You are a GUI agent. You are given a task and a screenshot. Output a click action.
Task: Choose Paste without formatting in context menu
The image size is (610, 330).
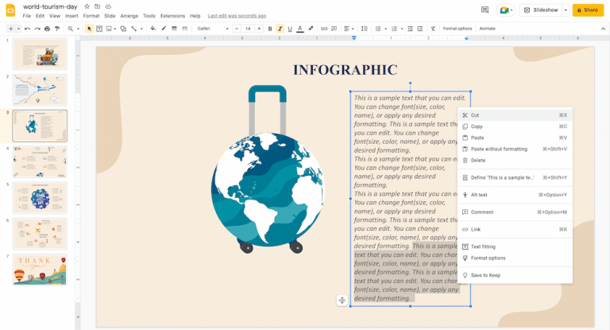click(515, 149)
